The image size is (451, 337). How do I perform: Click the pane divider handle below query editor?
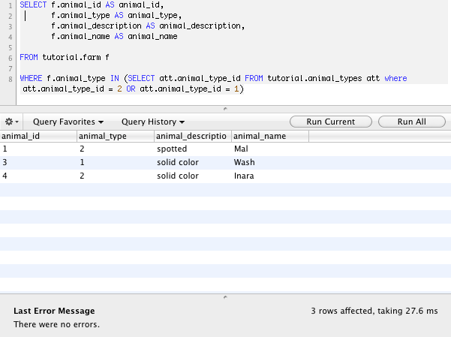click(225, 109)
